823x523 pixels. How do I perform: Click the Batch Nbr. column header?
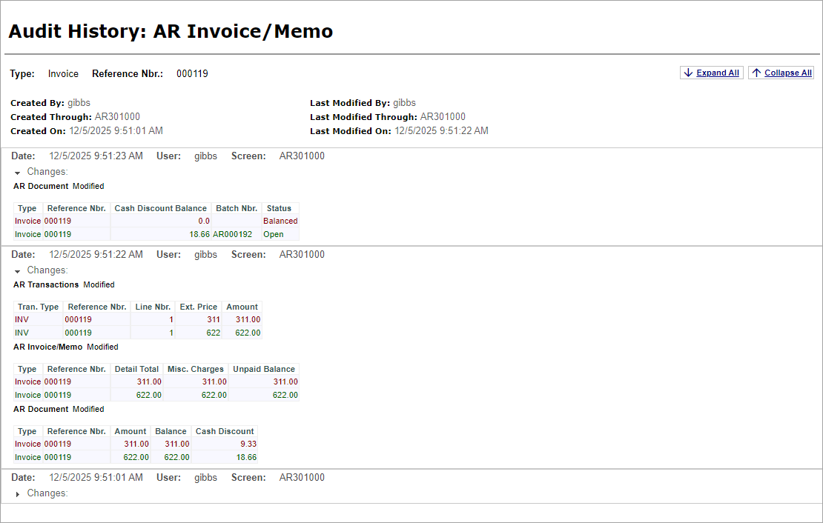coord(237,209)
